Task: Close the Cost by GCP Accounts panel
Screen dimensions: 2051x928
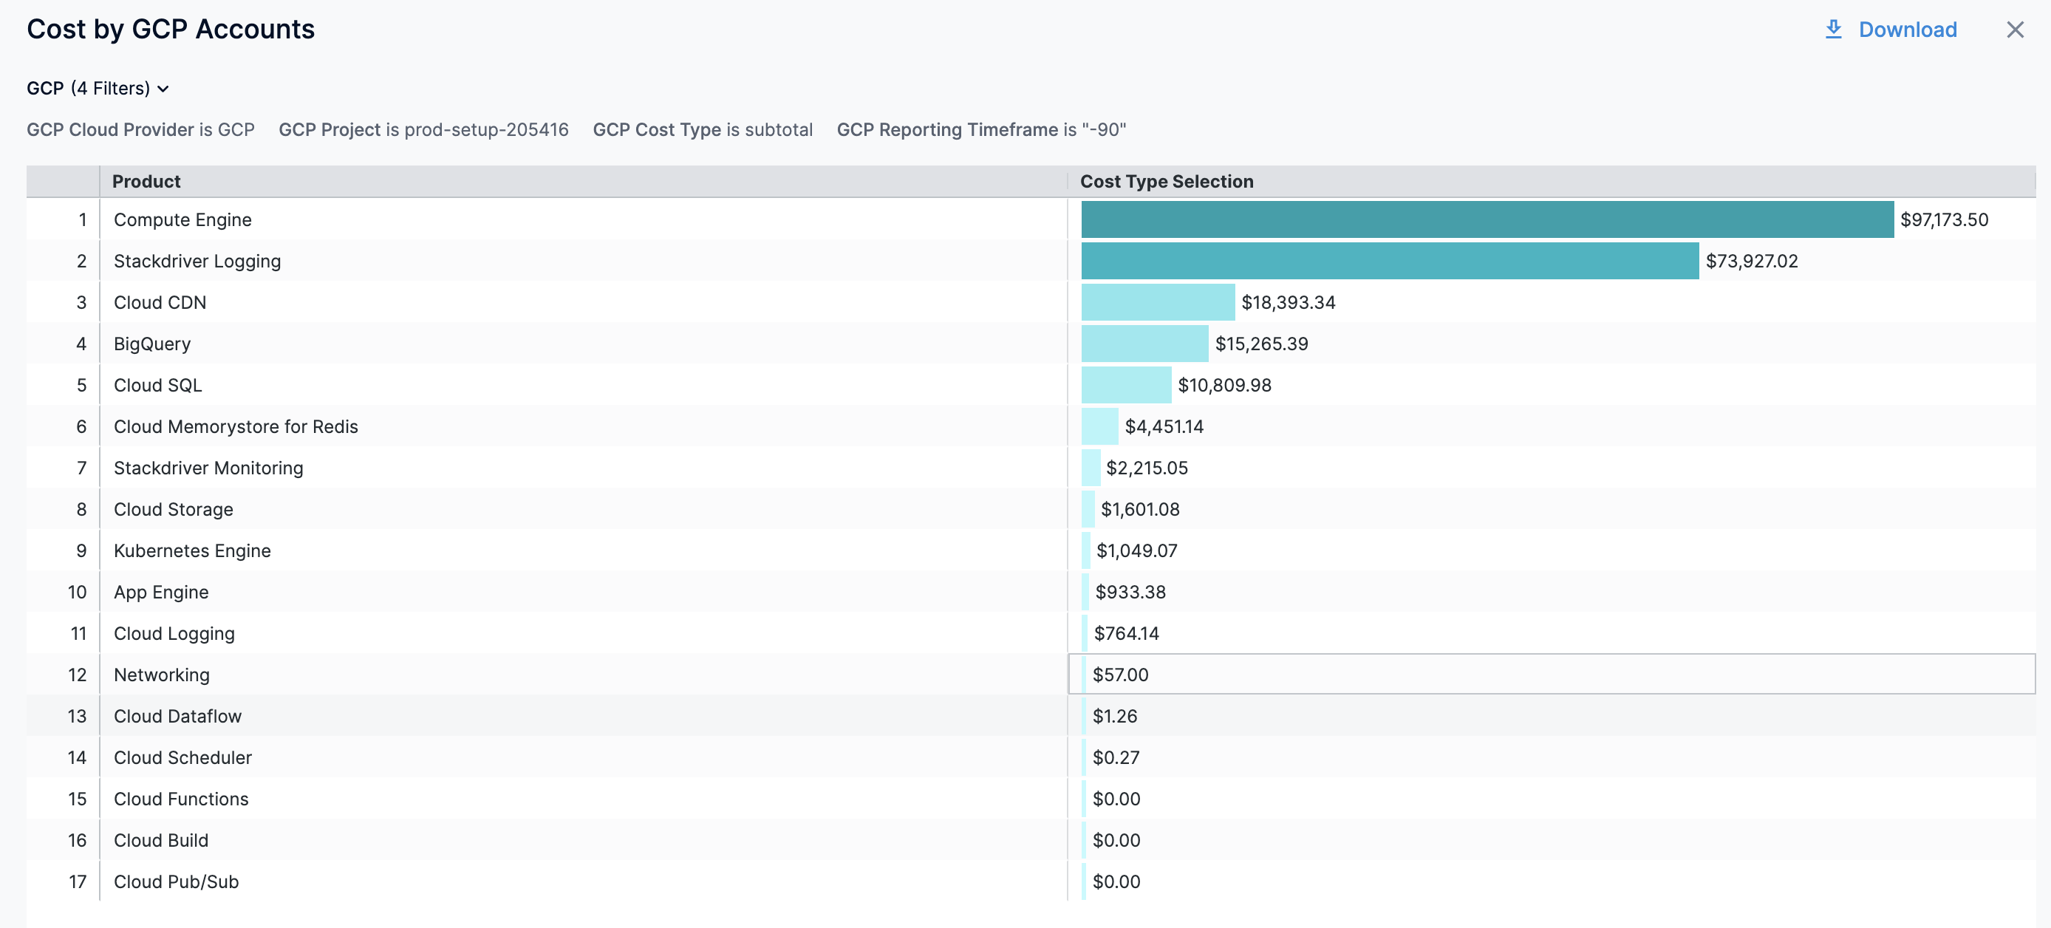Action: [x=2014, y=30]
